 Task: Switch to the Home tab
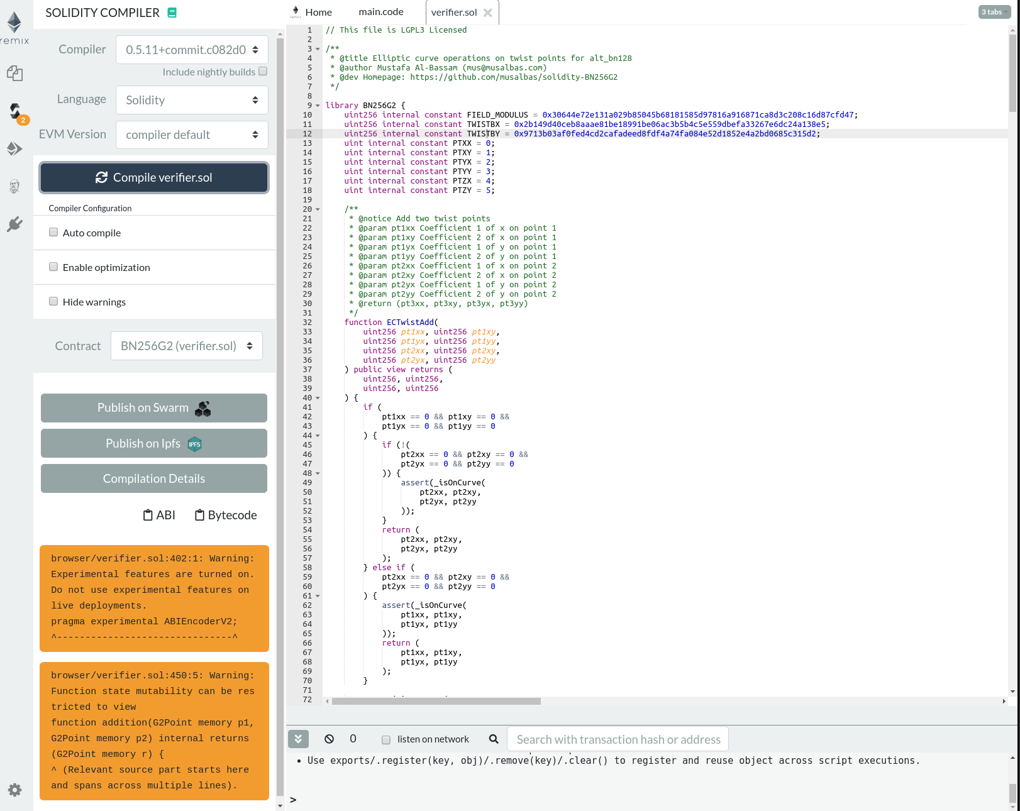click(312, 12)
